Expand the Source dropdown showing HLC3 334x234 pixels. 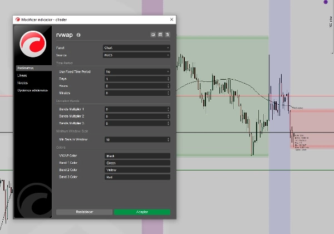click(x=136, y=55)
